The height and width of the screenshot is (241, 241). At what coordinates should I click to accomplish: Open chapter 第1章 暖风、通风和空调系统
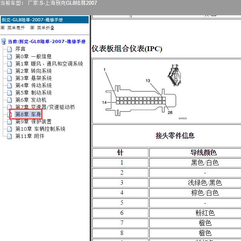(49, 64)
